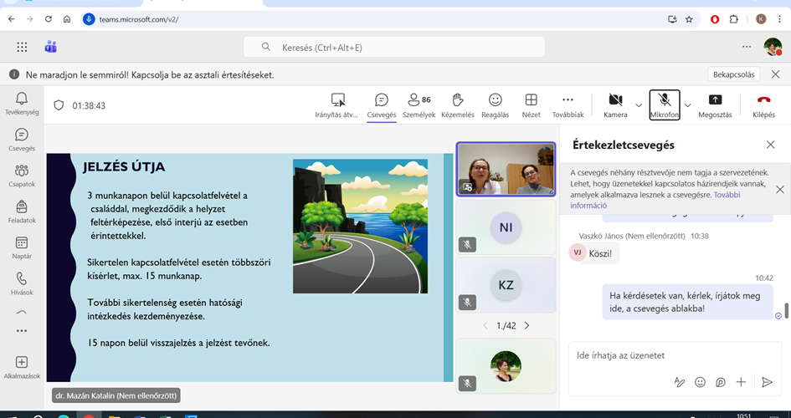Open Naptár calendar in left sidebar
The height and width of the screenshot is (418, 791).
[21, 248]
